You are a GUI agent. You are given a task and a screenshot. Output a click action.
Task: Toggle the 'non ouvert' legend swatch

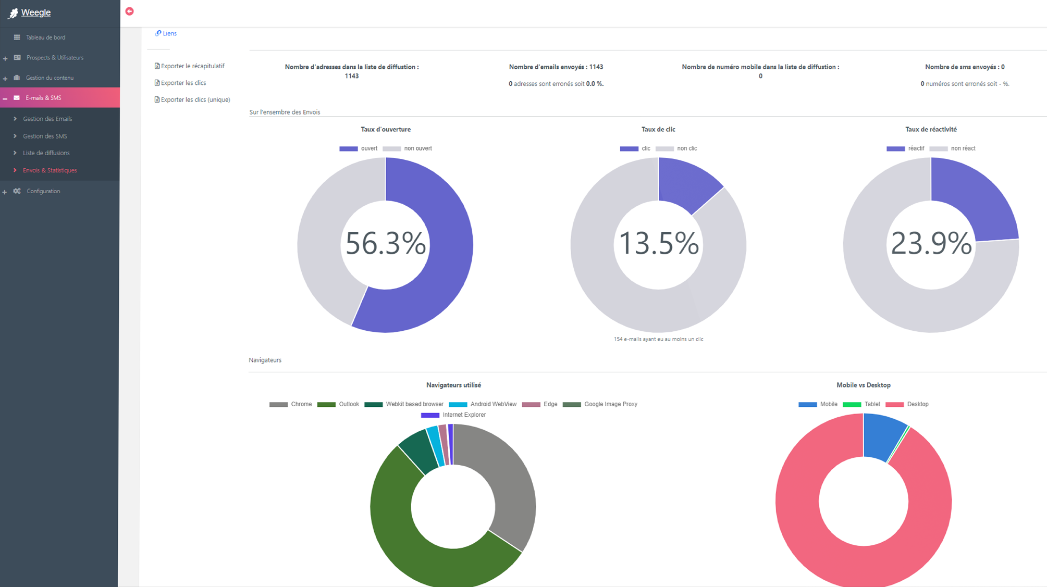(x=391, y=149)
